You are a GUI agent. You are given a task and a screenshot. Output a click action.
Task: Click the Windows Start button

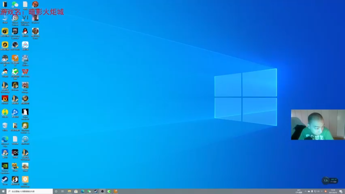click(3, 191)
